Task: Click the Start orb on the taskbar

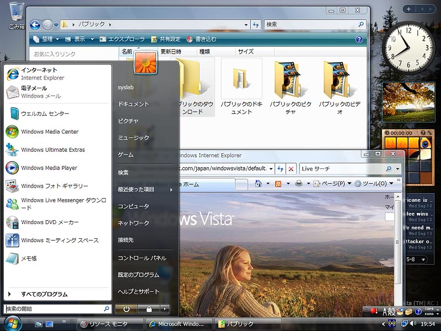Action: pyautogui.click(x=12, y=323)
